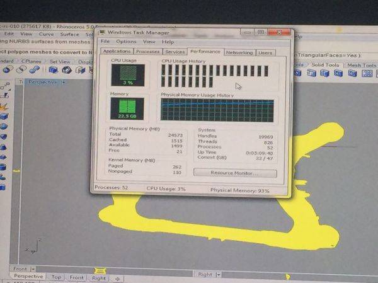Select the Perspective viewport tab at bottom
Screen dimensions: 378x283
coord(28,276)
